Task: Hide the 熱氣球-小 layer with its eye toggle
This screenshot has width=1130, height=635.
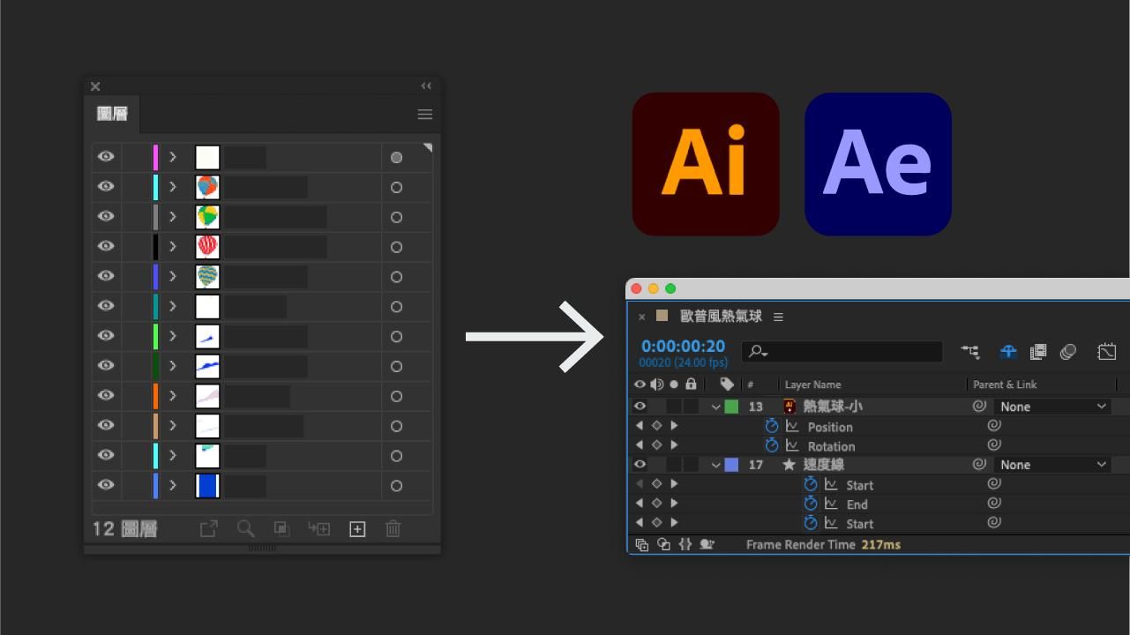Action: 639,406
